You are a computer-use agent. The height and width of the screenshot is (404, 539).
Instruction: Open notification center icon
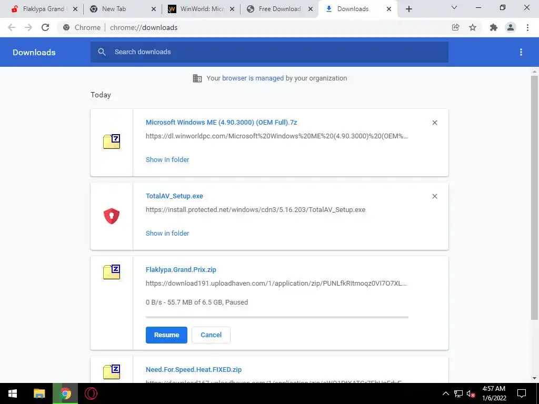(522, 393)
